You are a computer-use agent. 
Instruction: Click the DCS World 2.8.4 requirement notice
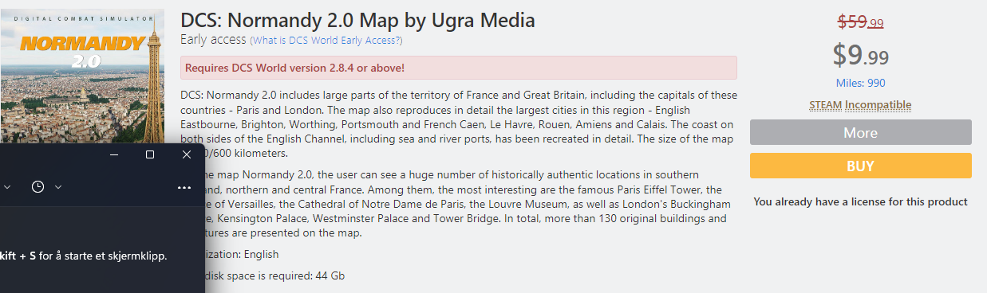(459, 68)
